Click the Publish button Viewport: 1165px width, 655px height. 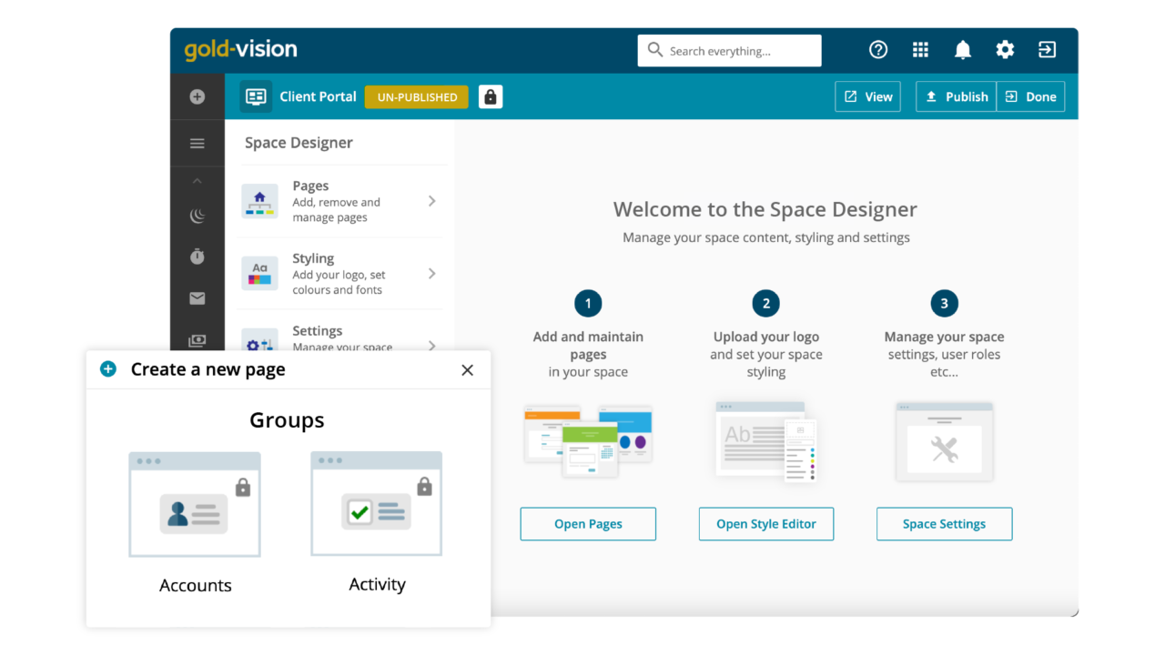tap(956, 96)
